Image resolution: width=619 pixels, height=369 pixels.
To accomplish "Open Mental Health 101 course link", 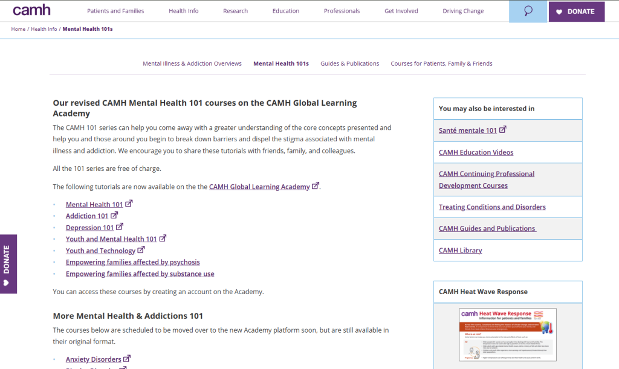I will 94,205.
